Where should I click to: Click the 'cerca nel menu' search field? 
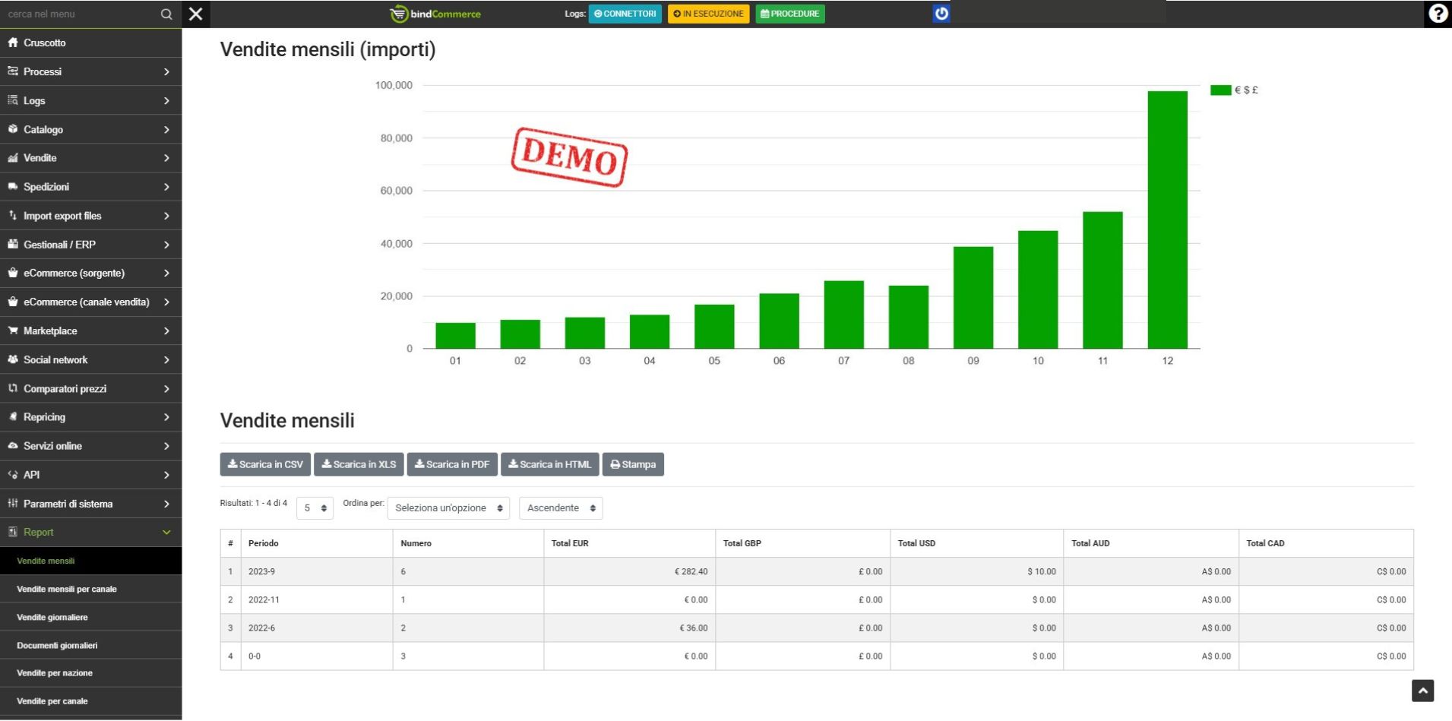tap(80, 14)
